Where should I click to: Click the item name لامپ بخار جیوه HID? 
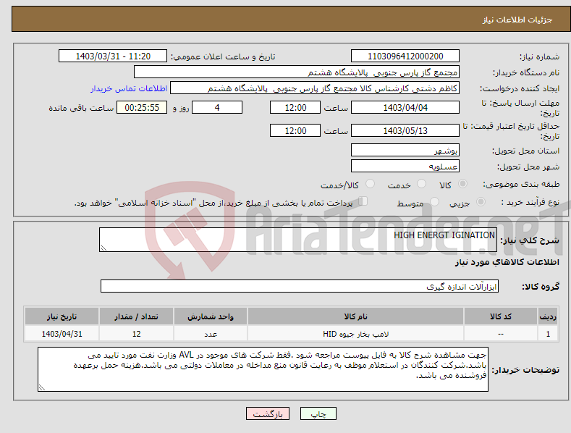pos(355,334)
